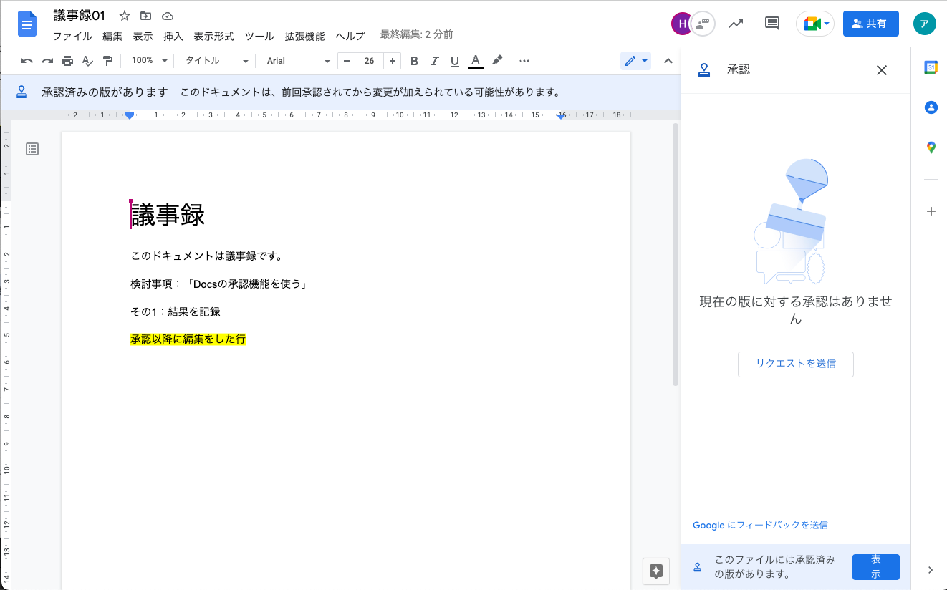The image size is (947, 590).
Task: Activate the paint format roller
Action: tap(107, 61)
